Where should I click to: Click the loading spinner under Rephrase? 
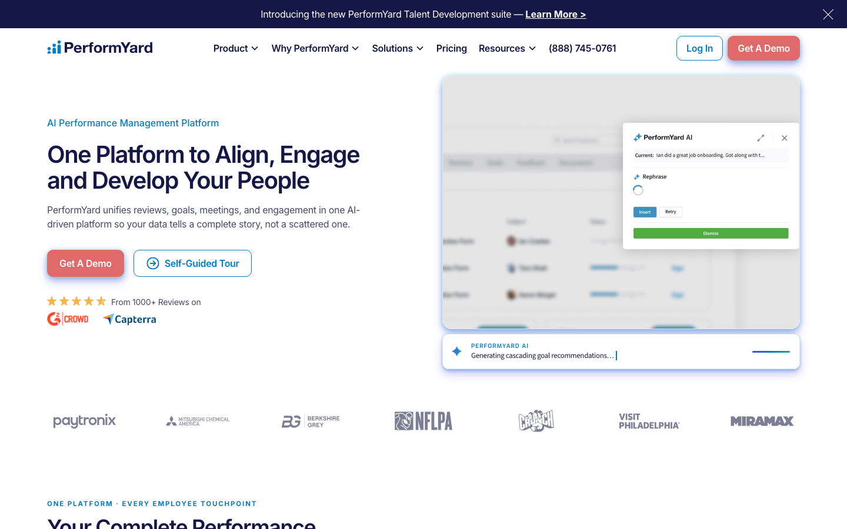point(638,190)
